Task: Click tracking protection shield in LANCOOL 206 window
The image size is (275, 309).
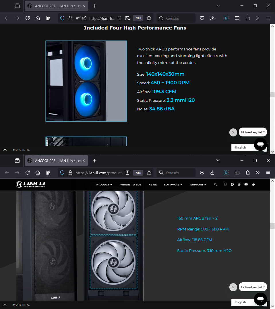Action: click(x=62, y=173)
